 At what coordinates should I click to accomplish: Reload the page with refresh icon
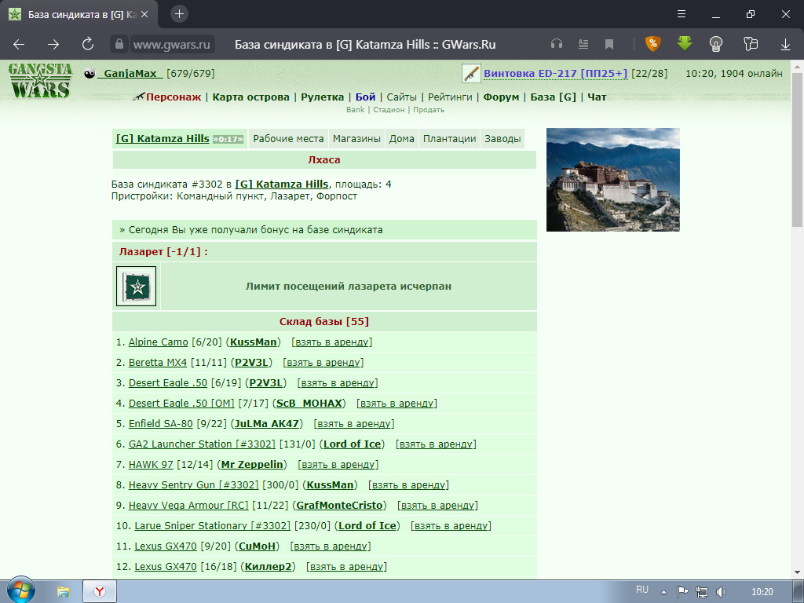tap(88, 44)
